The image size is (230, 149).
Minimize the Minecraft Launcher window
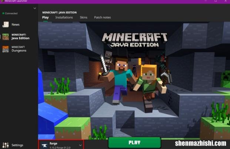point(206,1)
